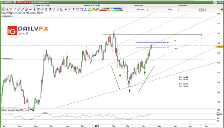Viewport: 224px width, 128px height.
Task: Pick the red color swatch
Action: [x=102, y=10]
